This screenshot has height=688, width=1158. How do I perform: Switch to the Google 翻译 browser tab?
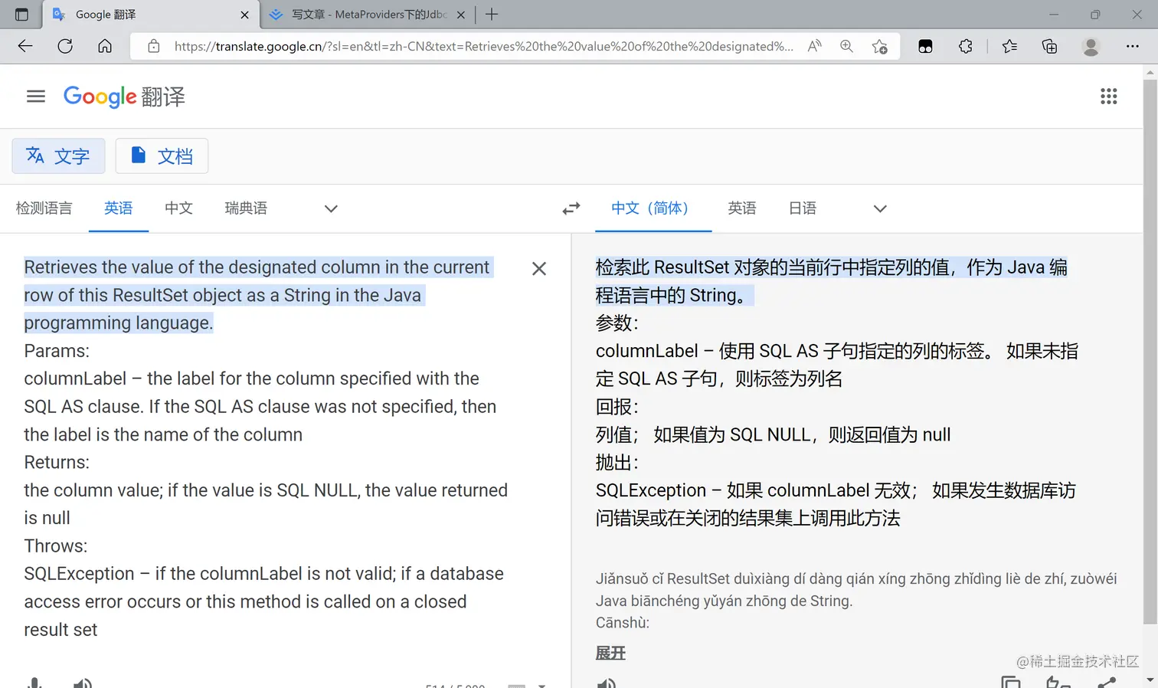pyautogui.click(x=152, y=15)
